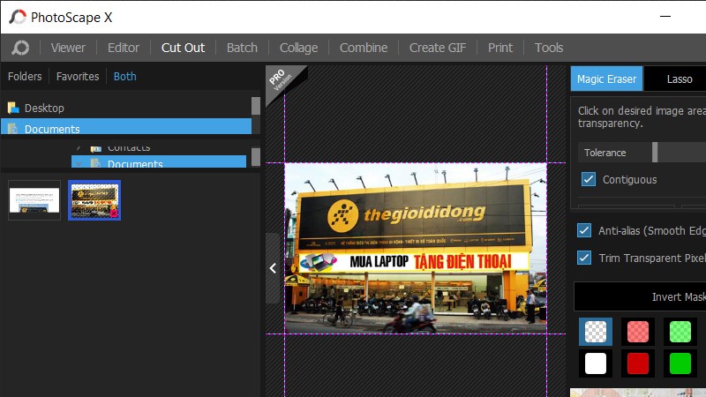Screen dimensions: 706x397
Task: Uncheck the Contiguous checkbox
Action: [x=589, y=179]
